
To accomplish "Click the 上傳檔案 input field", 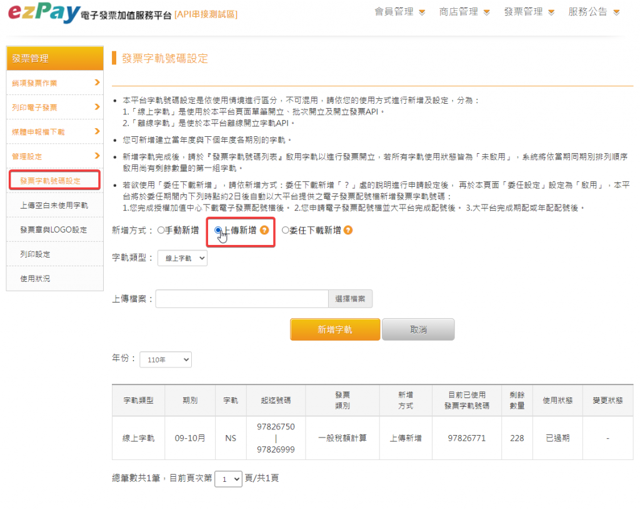I will click(x=242, y=299).
